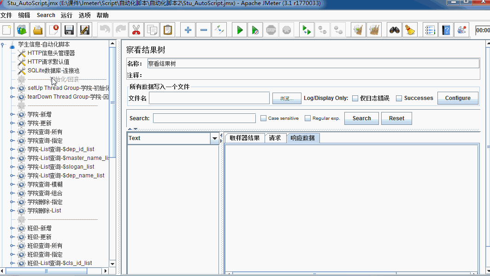Open the 编辑 menu
Screen dimensions: 490x276
[24, 15]
